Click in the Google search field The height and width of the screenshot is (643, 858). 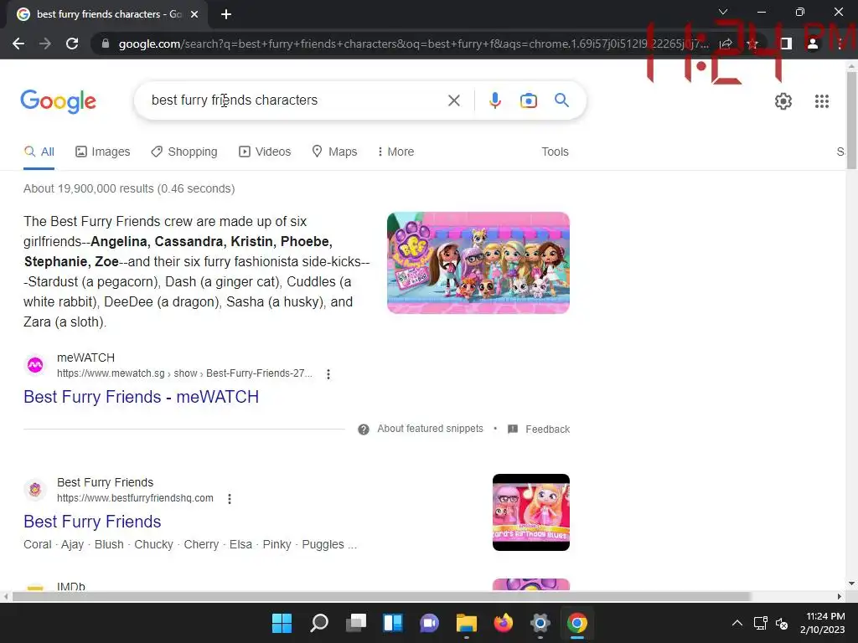[x=296, y=100]
